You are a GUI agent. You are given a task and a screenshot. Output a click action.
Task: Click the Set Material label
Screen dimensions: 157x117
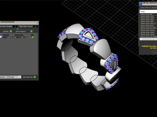coord(28,77)
